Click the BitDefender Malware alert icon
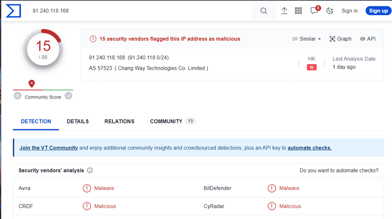 pos(272,188)
